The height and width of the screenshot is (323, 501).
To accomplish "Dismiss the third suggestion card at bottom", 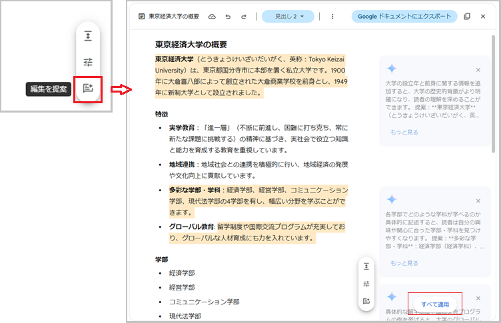I will [x=478, y=298].
